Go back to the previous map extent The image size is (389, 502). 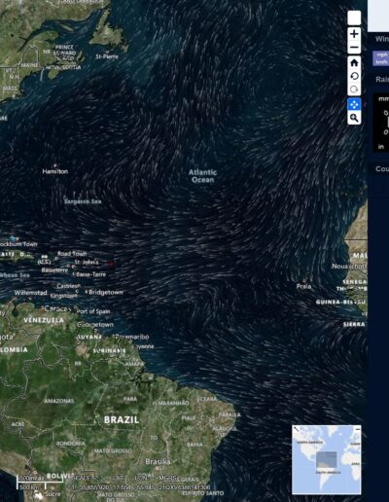(x=354, y=76)
